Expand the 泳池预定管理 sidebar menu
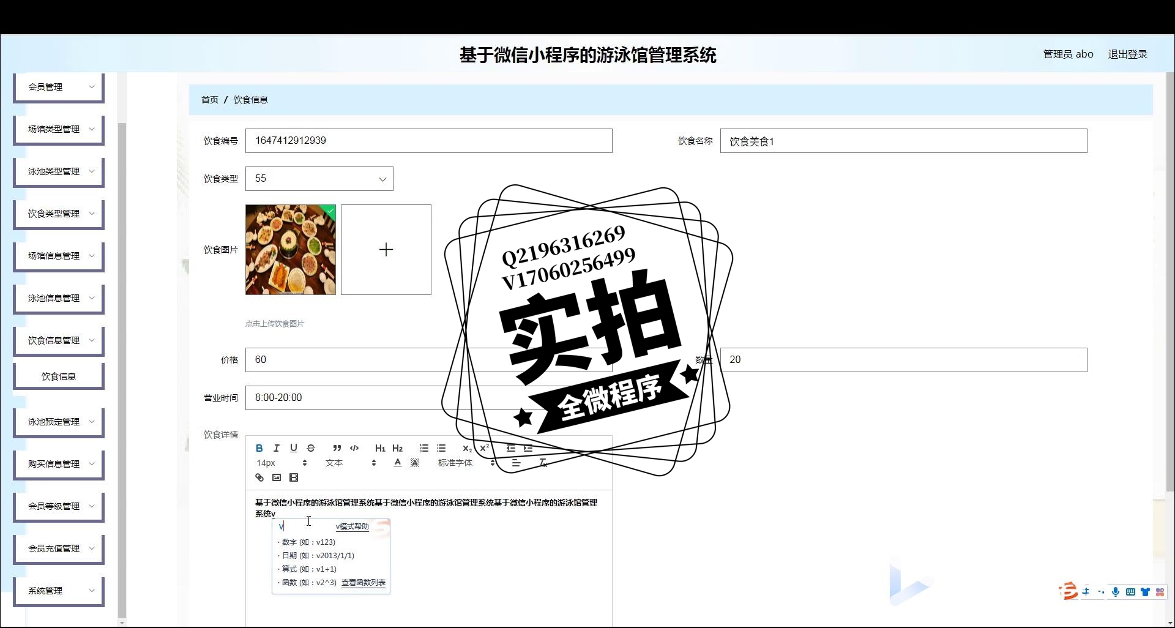Viewport: 1175px width, 628px height. (59, 422)
